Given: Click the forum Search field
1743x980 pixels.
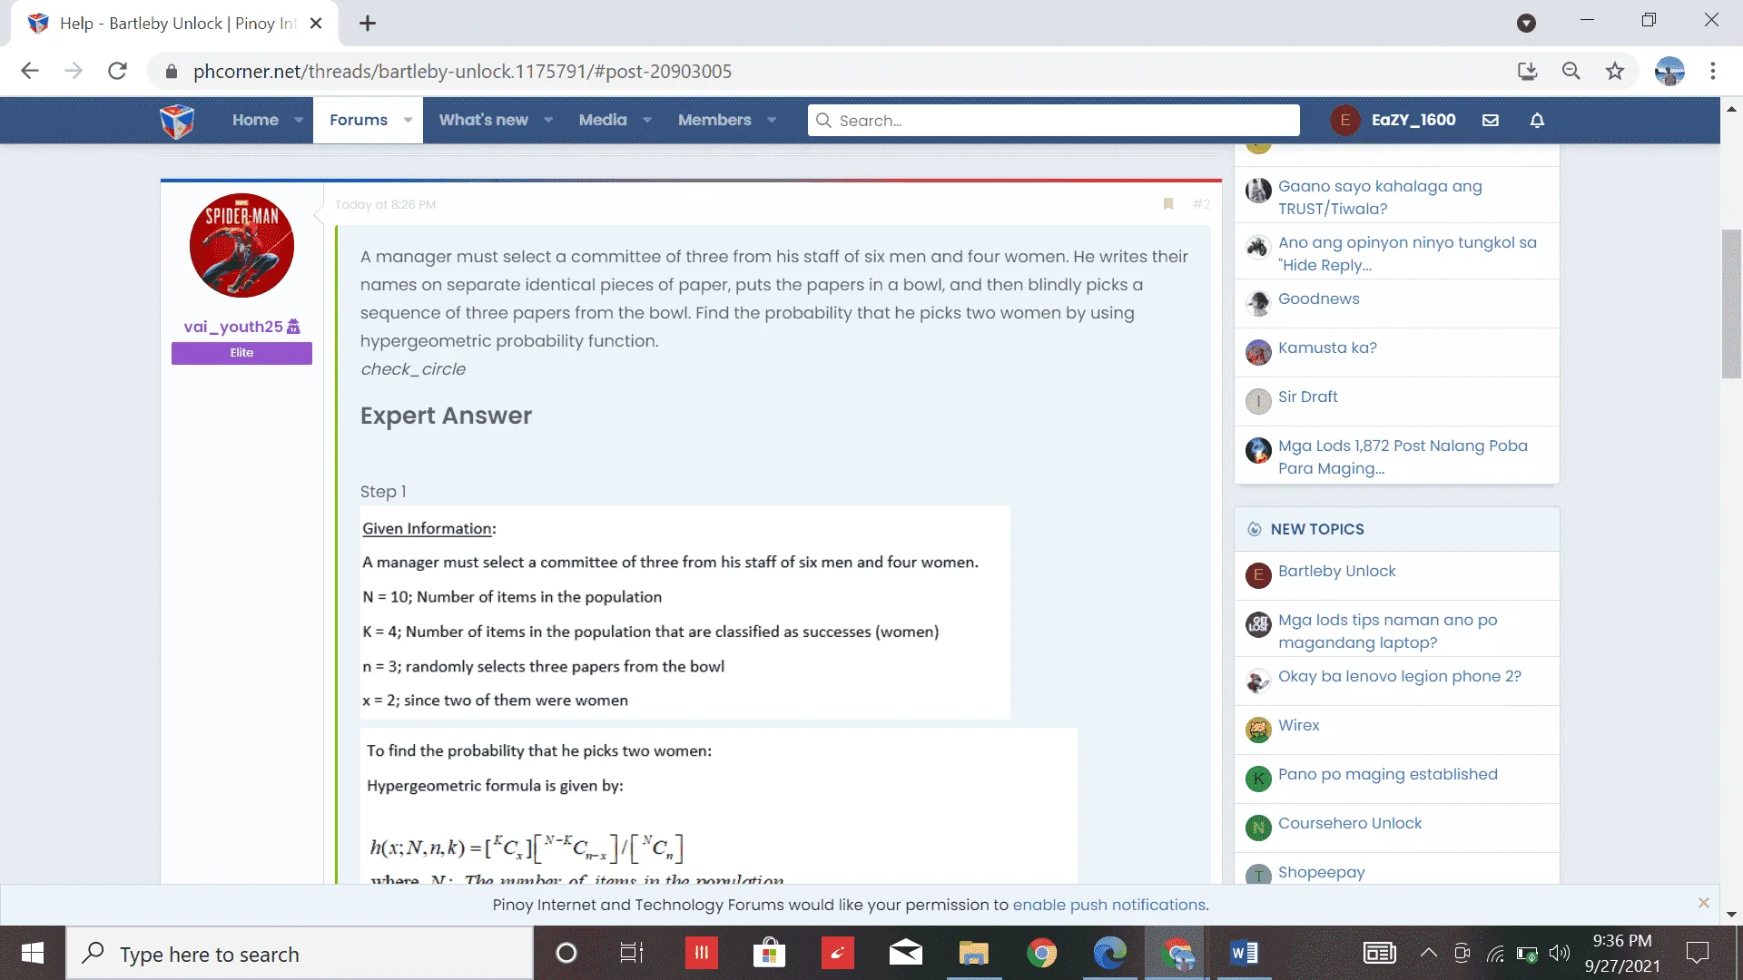Looking at the screenshot, I should tap(1053, 120).
